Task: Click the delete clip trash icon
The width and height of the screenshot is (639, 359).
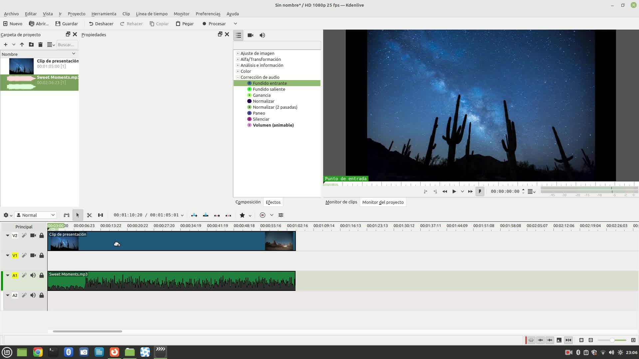Action: pyautogui.click(x=40, y=45)
